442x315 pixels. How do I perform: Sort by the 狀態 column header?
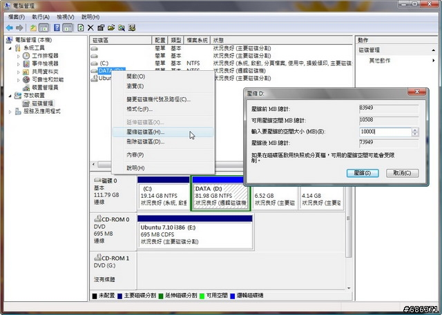coord(281,40)
